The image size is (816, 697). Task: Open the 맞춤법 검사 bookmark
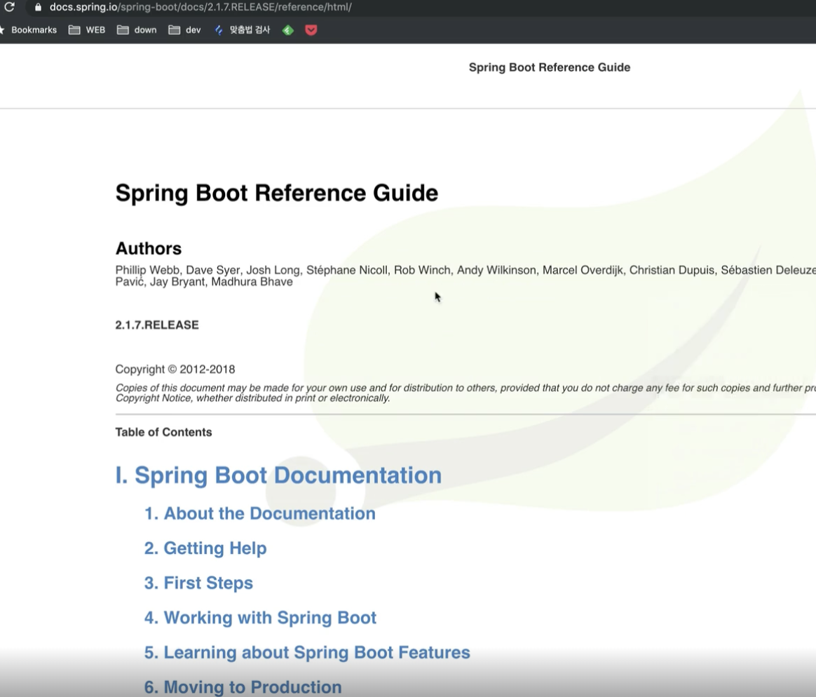pyautogui.click(x=243, y=30)
